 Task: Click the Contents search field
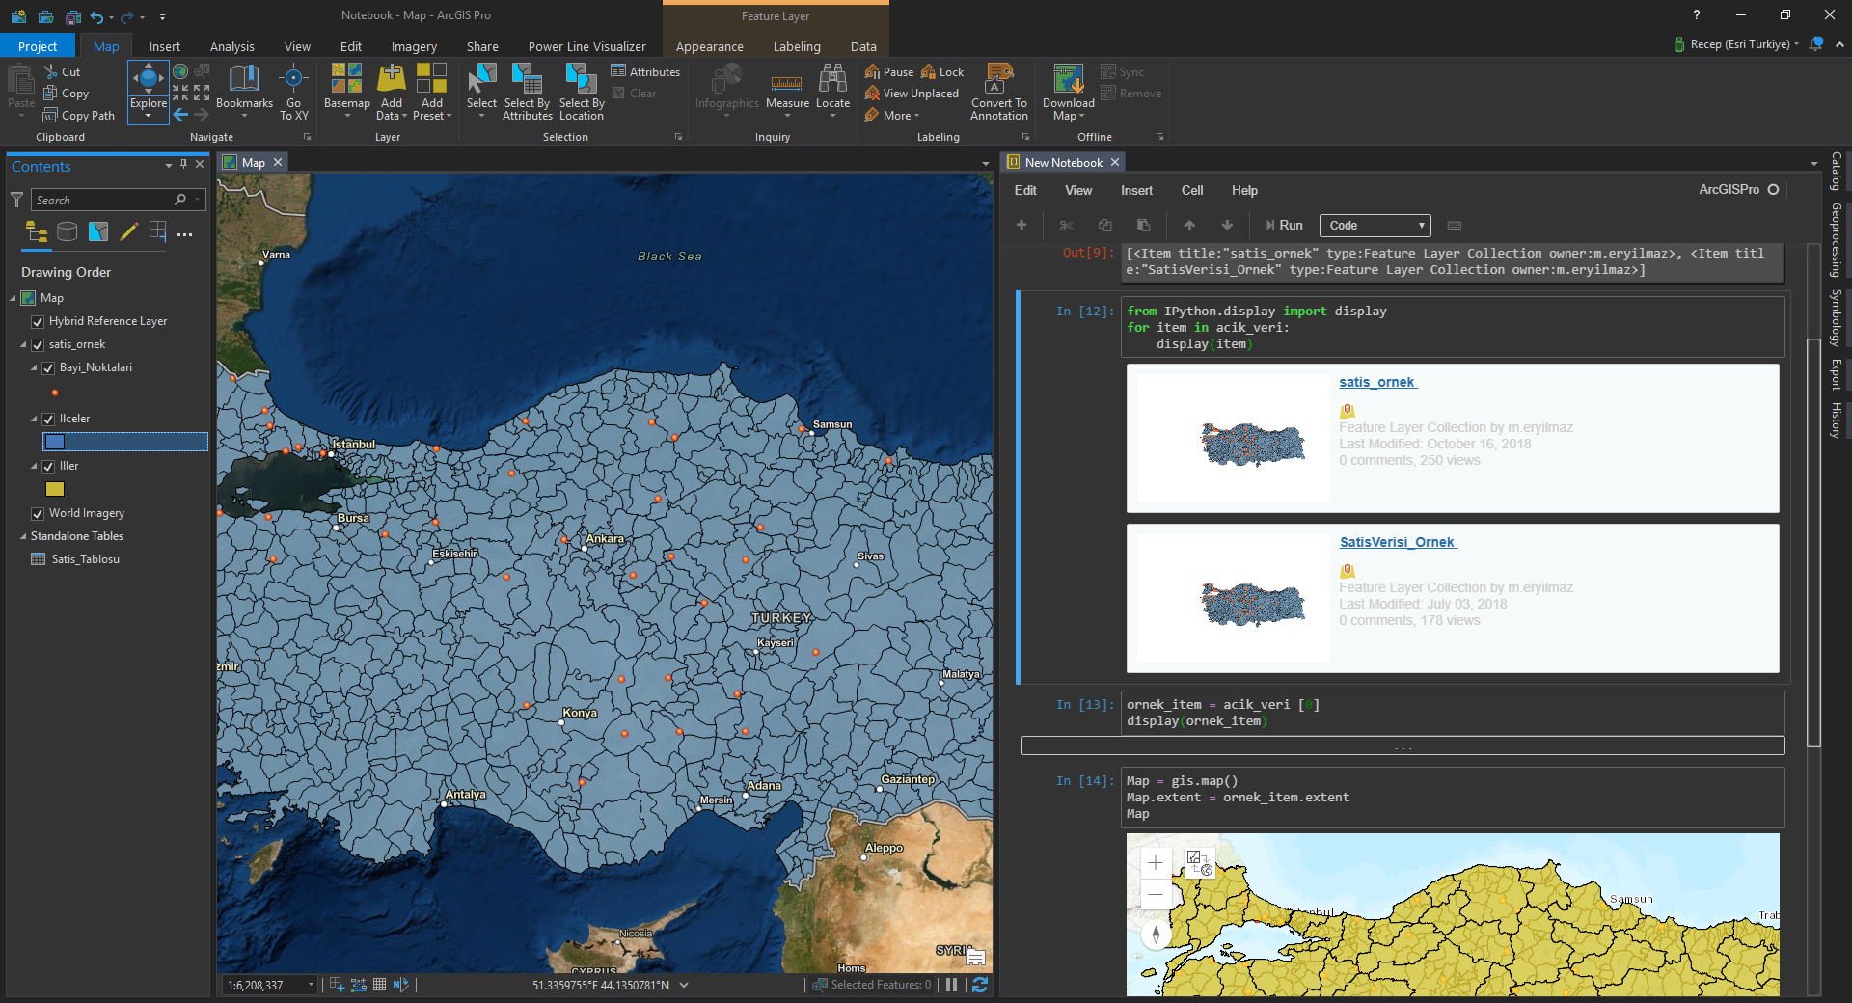(x=103, y=200)
